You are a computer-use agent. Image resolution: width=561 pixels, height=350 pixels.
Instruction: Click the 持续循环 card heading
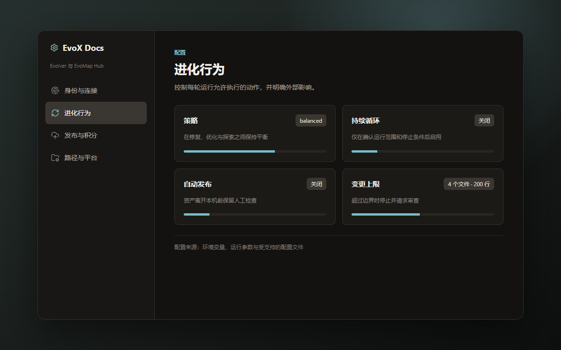pos(366,120)
